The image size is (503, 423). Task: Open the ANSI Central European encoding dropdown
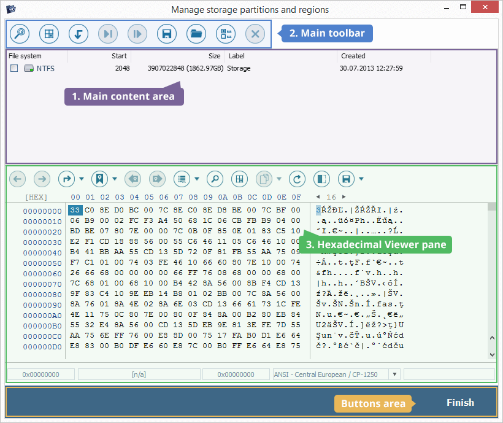click(394, 374)
